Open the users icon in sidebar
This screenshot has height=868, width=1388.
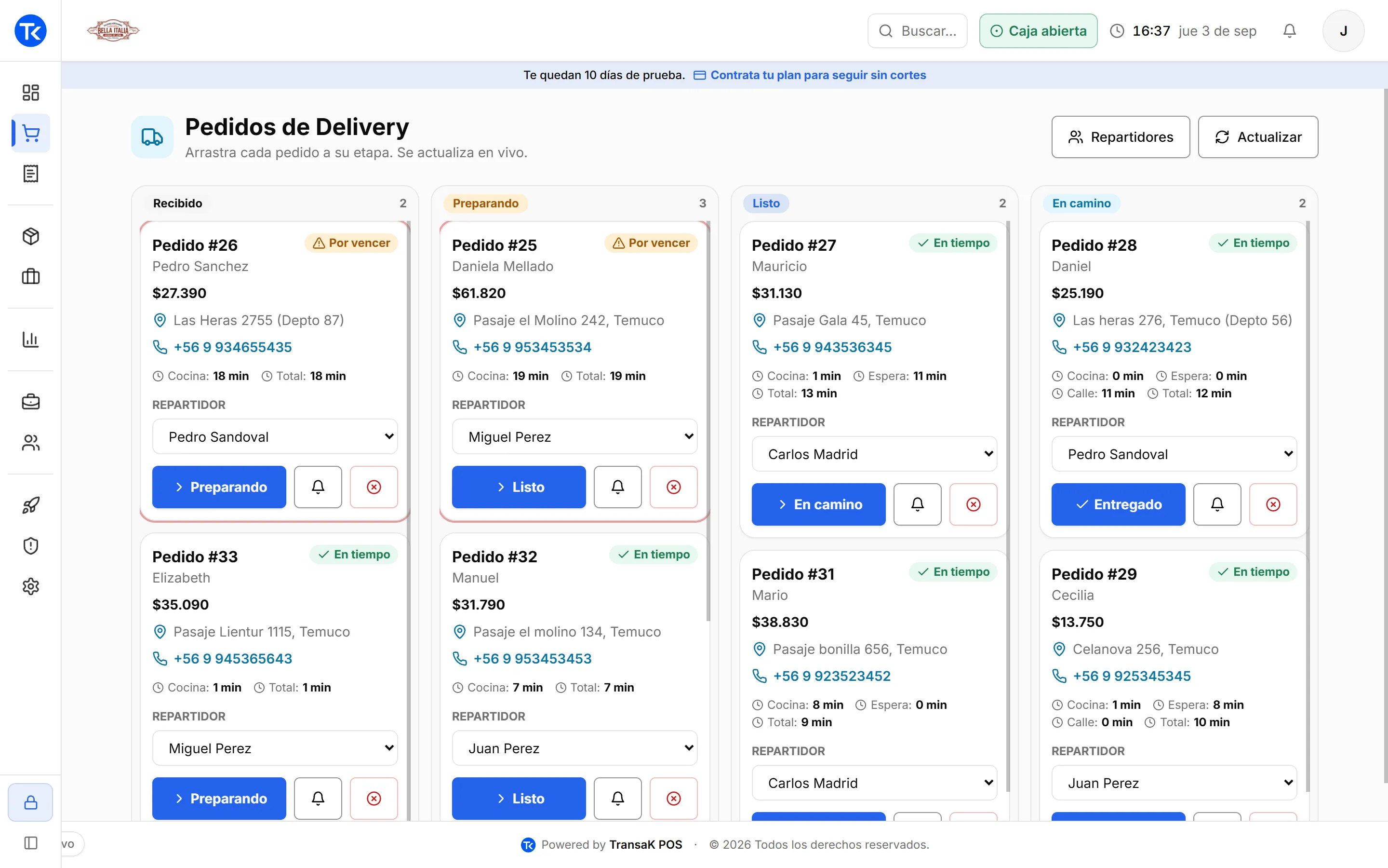pyautogui.click(x=30, y=443)
